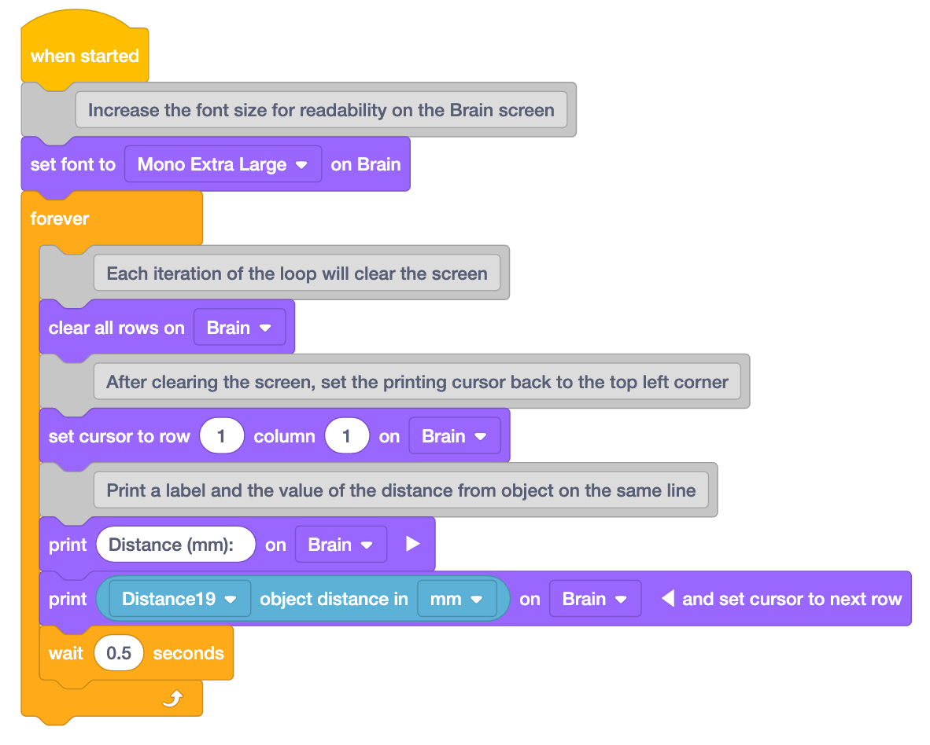Select the comment about printing a label

tap(401, 490)
